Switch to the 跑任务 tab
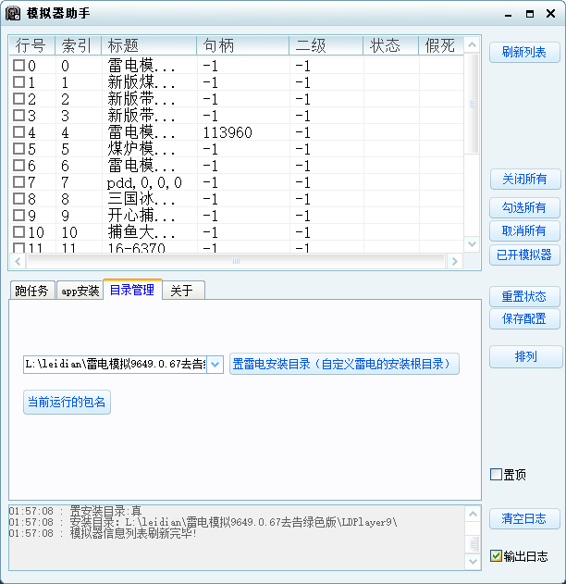Screen dimensions: 566x584 [32, 291]
